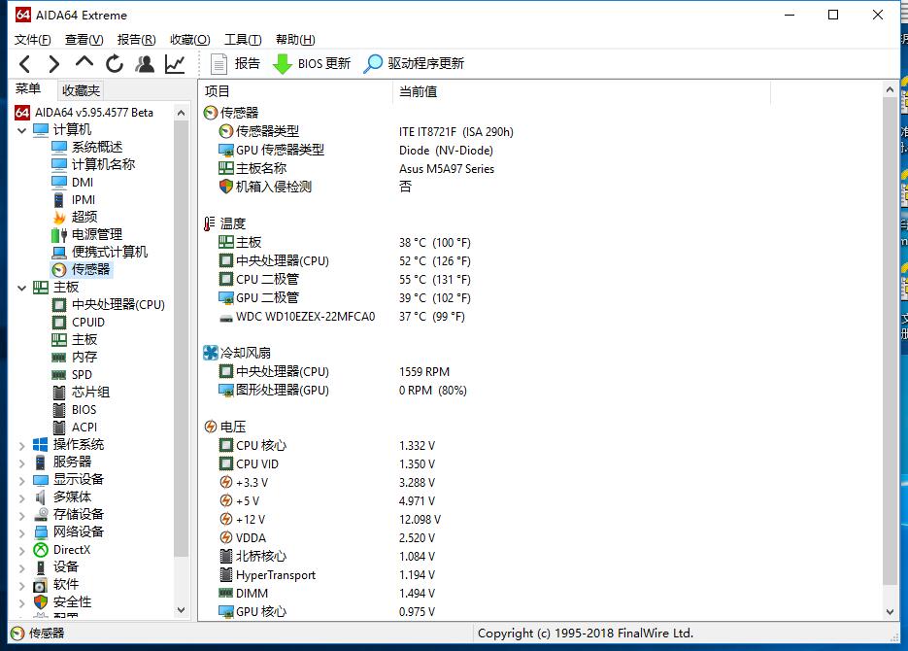Select the IPMI tree item

pos(74,200)
